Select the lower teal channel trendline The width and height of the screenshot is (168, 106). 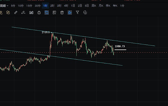point(61,57)
